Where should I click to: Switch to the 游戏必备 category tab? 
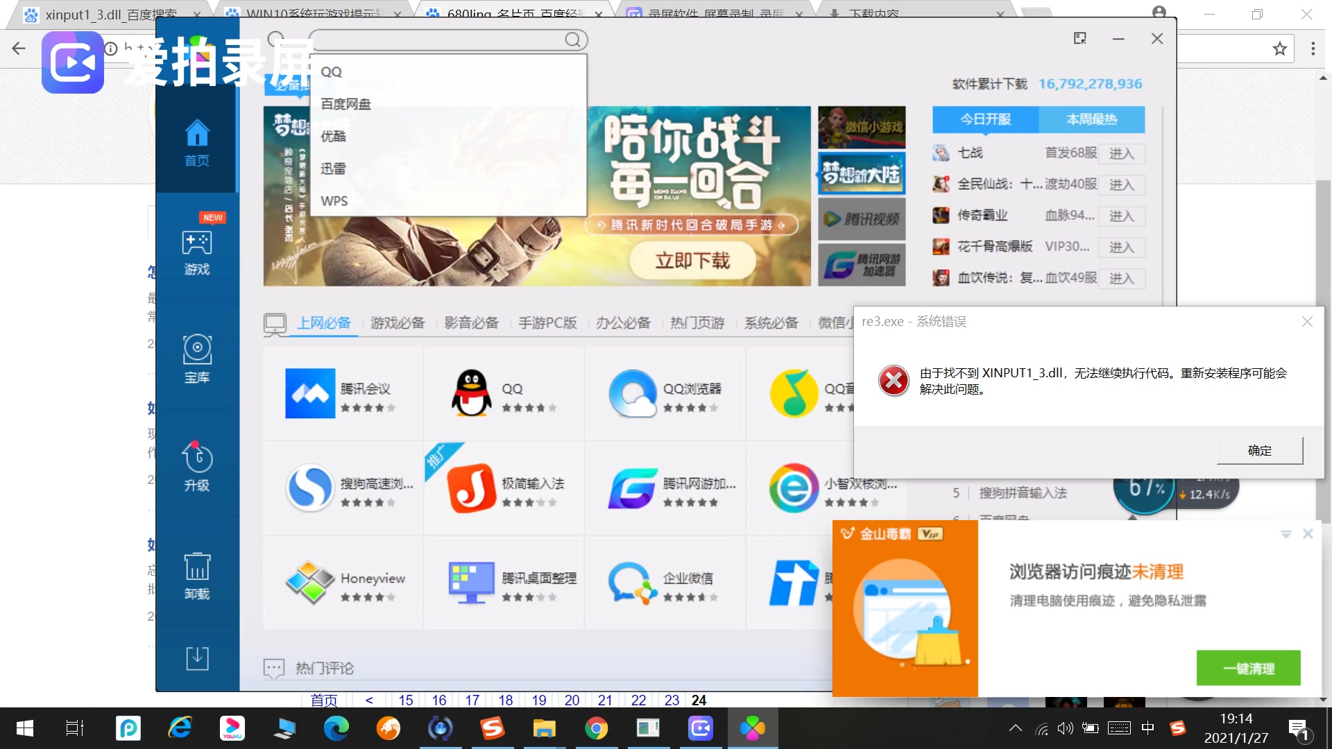398,323
